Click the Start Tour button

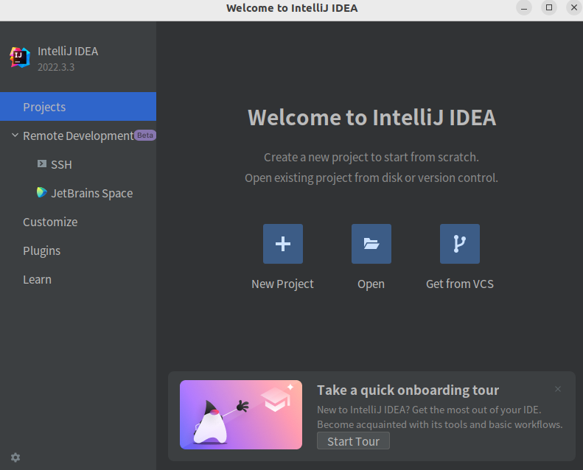coord(353,441)
